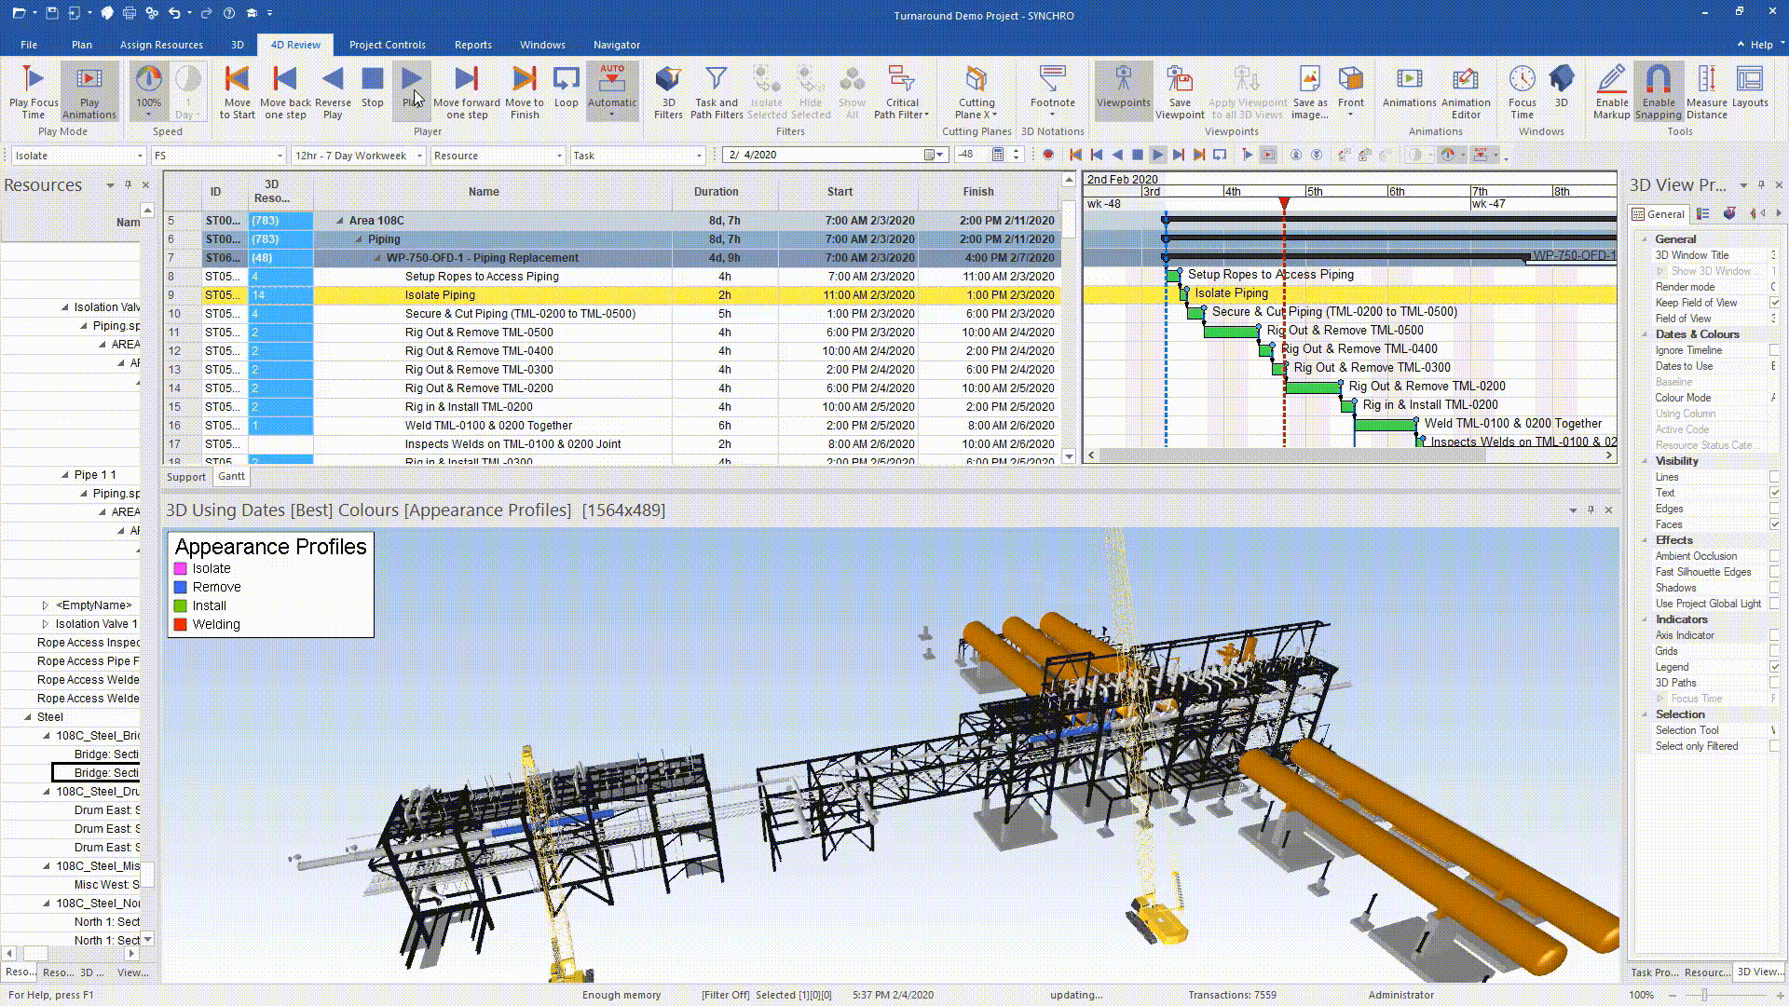1789x1006 pixels.
Task: Open the File menu
Action: tap(29, 45)
